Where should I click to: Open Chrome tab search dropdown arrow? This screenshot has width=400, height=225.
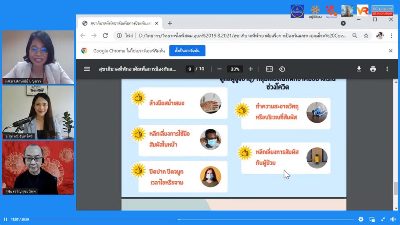tap(343, 23)
